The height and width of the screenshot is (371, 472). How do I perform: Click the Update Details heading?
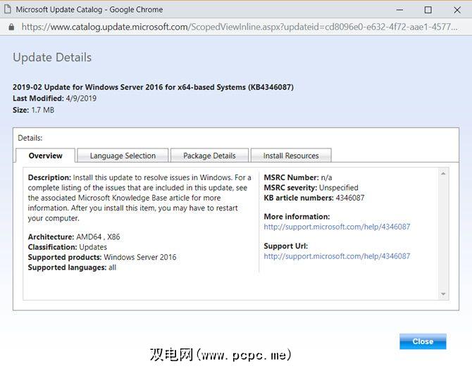tap(52, 58)
